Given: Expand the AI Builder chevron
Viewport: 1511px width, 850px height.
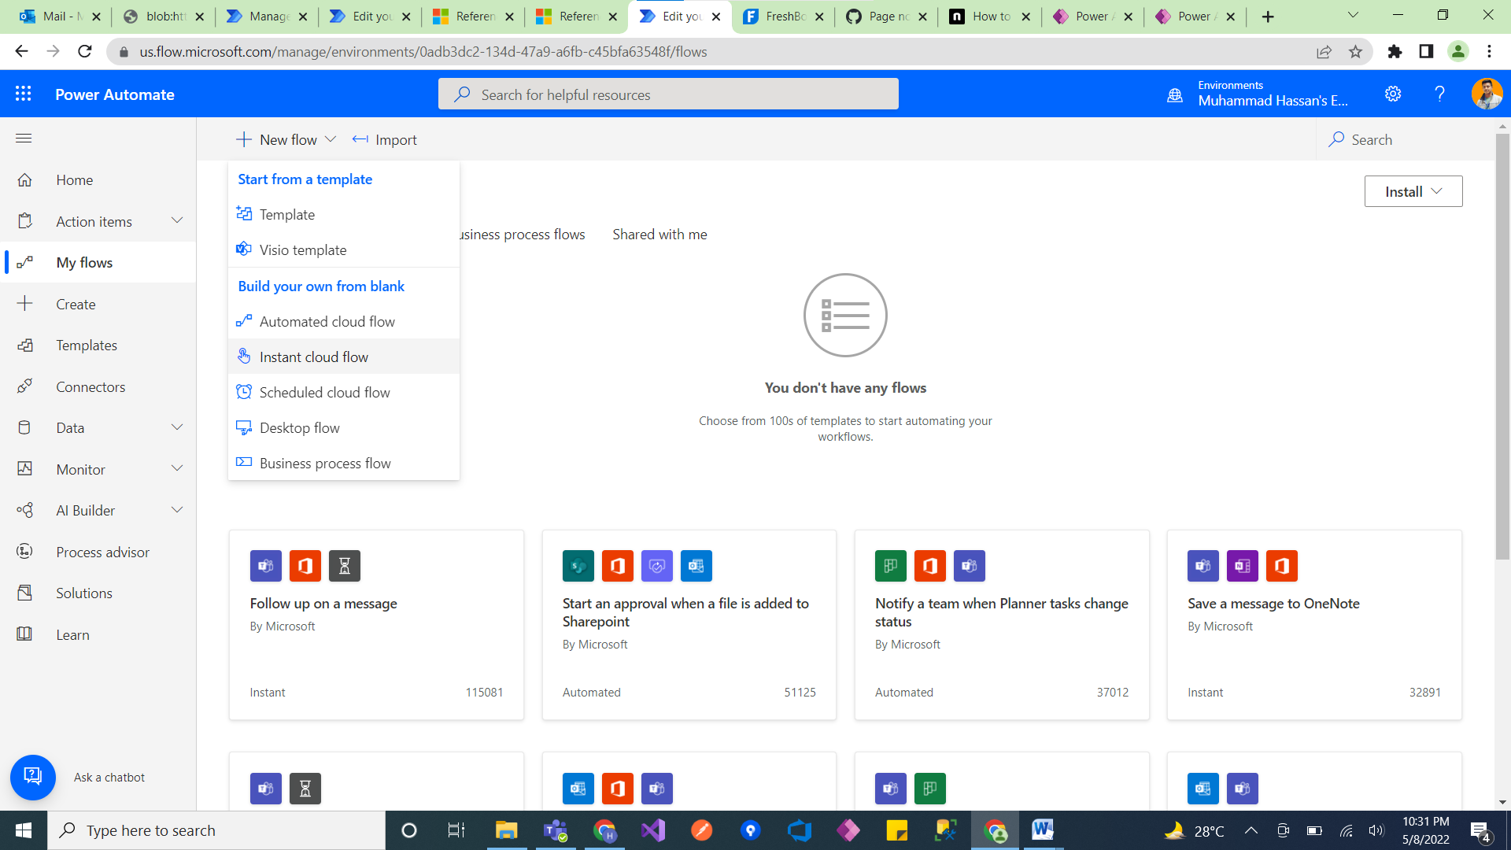Looking at the screenshot, I should (x=177, y=510).
